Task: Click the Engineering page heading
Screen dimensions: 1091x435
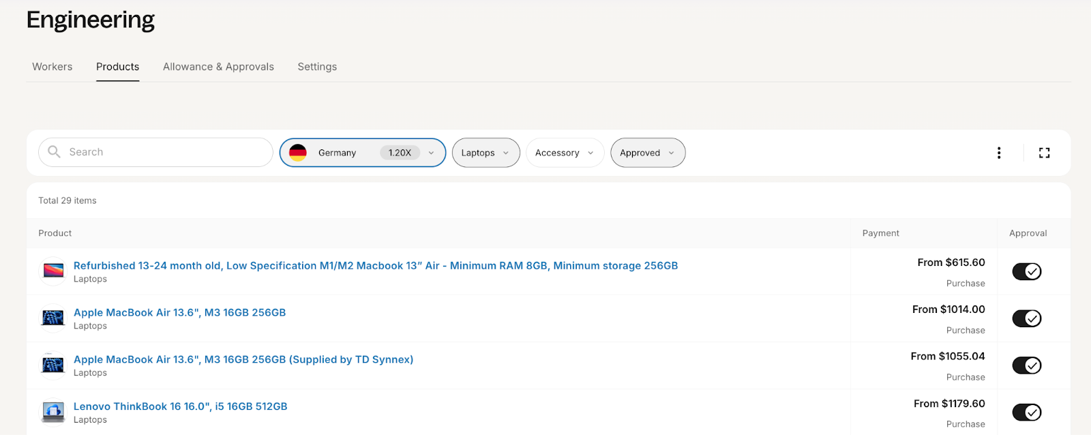Action: tap(91, 20)
